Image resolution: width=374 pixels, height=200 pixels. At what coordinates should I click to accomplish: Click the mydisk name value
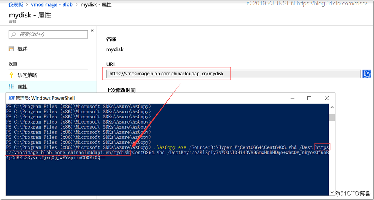[x=115, y=49]
